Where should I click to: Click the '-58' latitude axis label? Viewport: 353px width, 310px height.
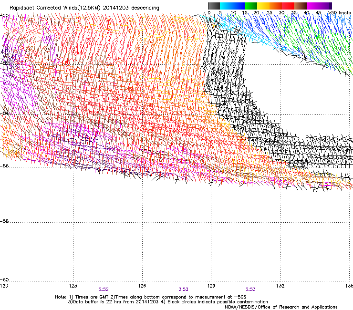tap(4, 221)
